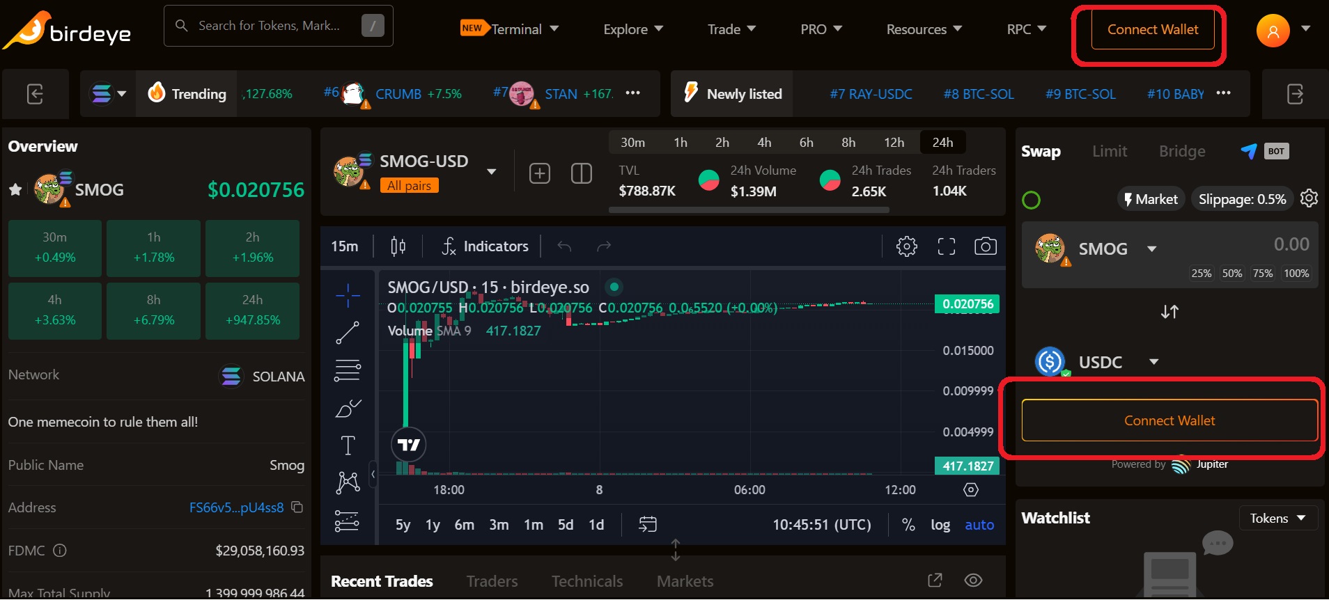Open the Watchlist Tokens dropdown
The width and height of the screenshot is (1329, 600).
coord(1277,518)
